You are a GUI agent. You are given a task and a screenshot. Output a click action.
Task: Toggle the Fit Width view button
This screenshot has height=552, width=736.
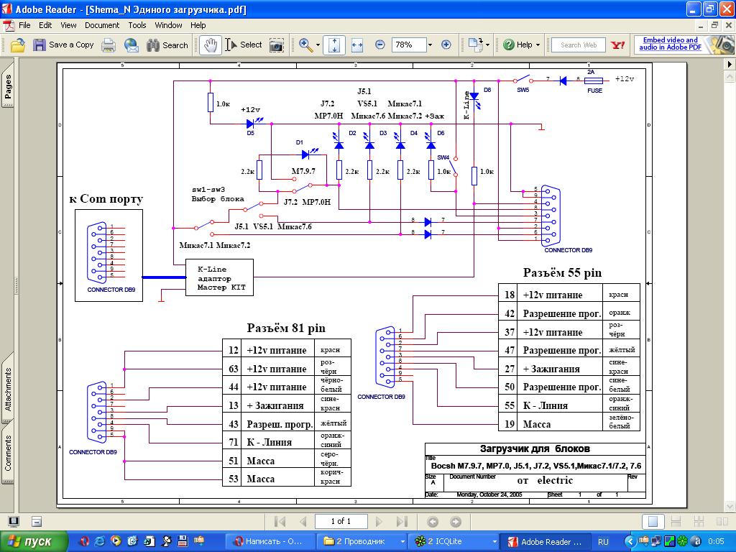point(357,45)
